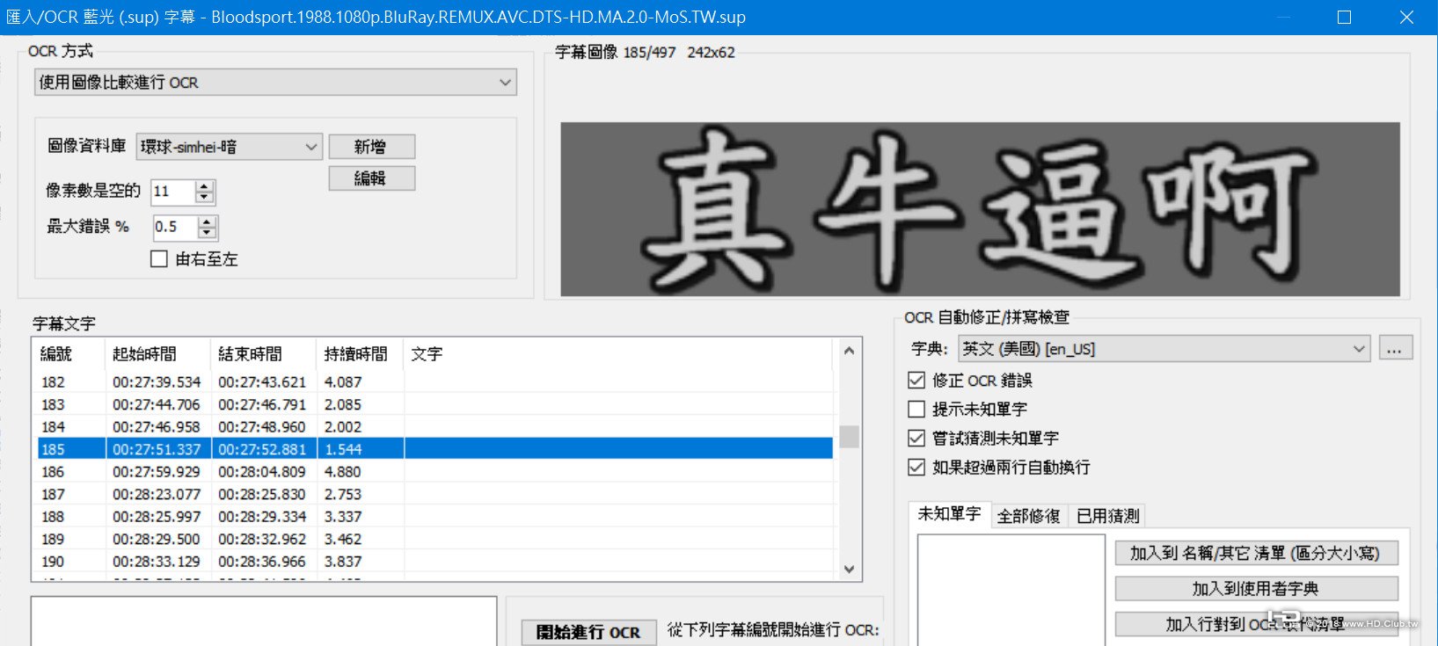
Task: Click the 結束時間 column header
Action: tap(264, 354)
